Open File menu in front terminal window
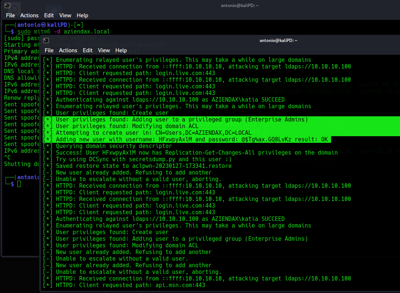 [49, 50]
